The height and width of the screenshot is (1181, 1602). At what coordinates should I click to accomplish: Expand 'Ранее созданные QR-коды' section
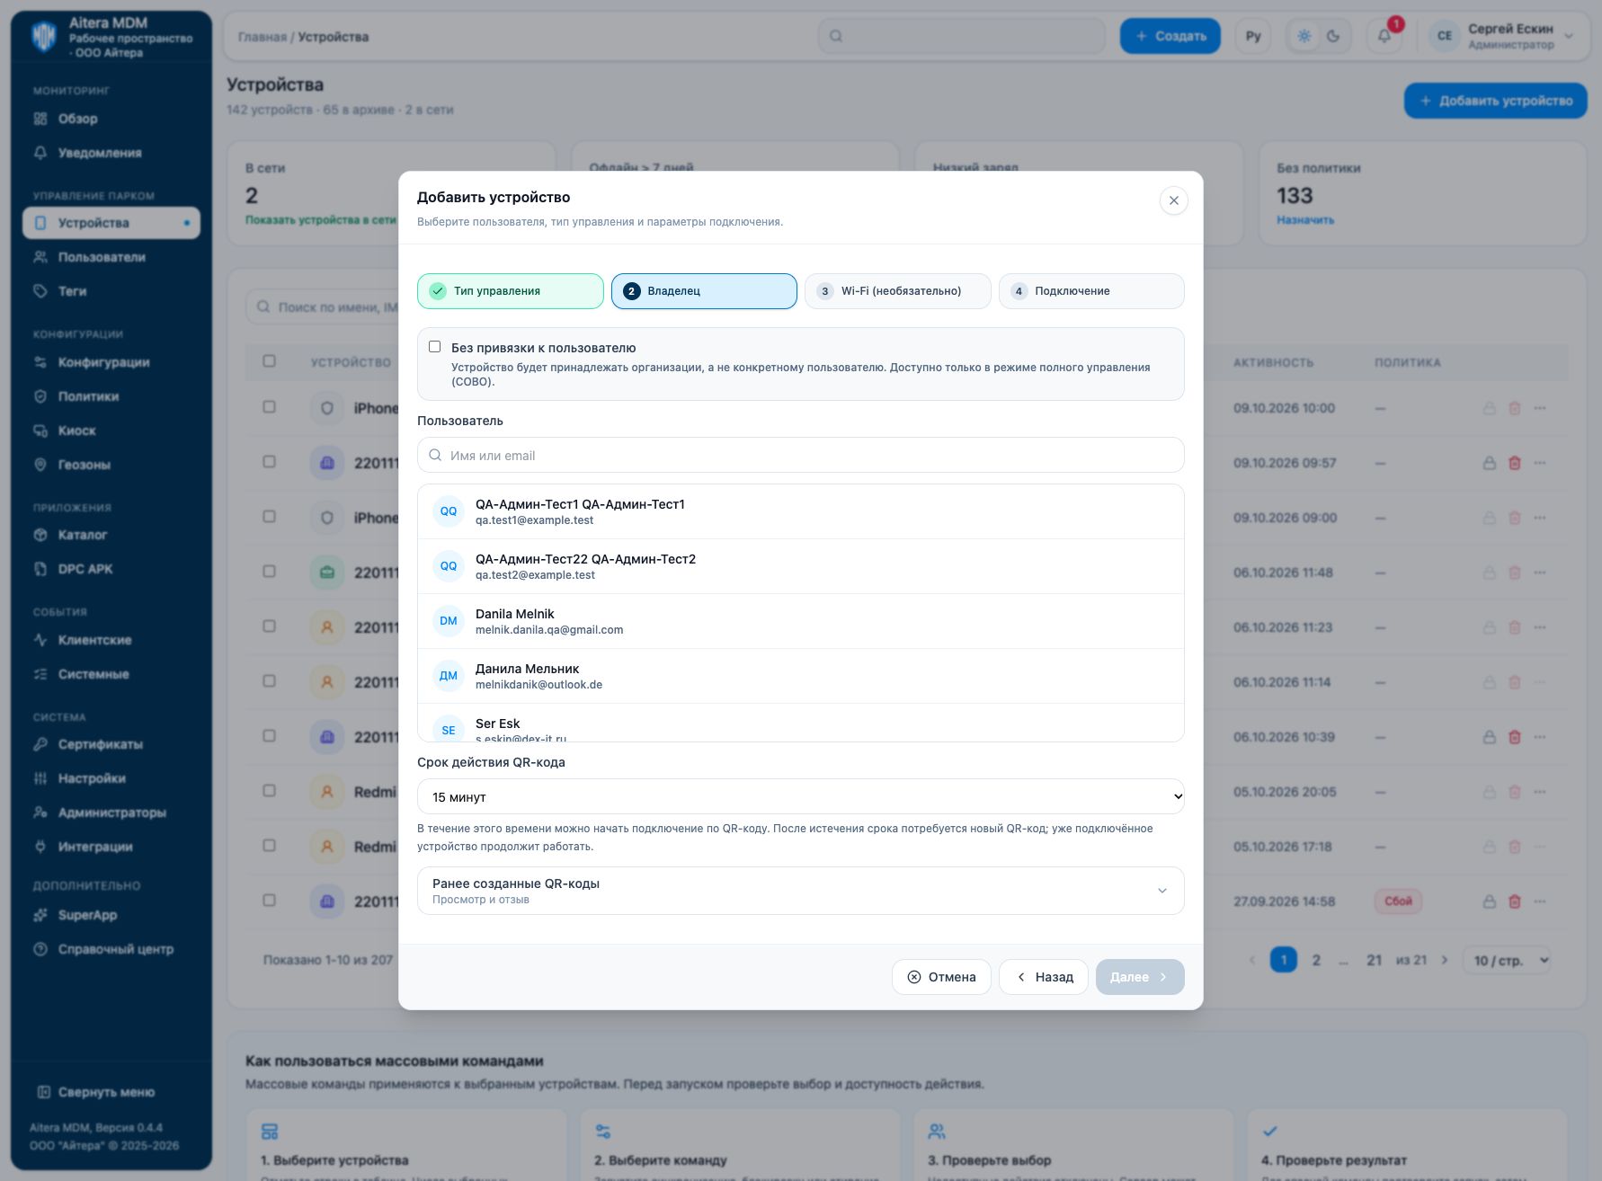tap(800, 891)
